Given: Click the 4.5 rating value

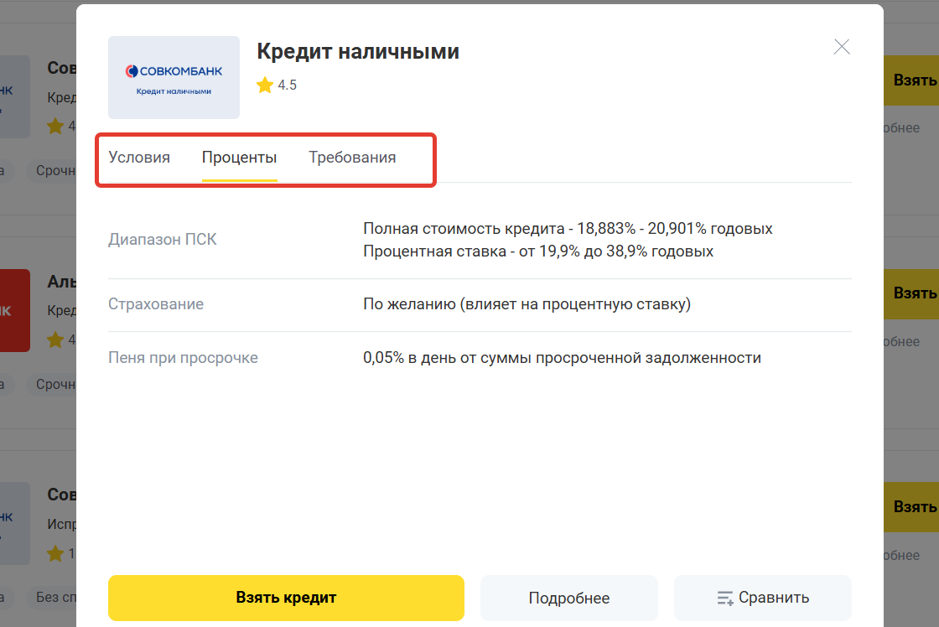Looking at the screenshot, I should point(288,85).
